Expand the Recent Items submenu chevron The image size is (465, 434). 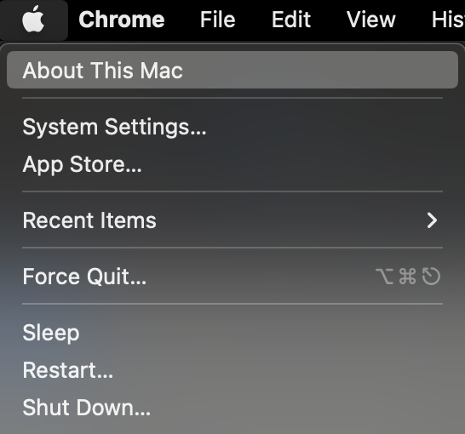tap(432, 220)
